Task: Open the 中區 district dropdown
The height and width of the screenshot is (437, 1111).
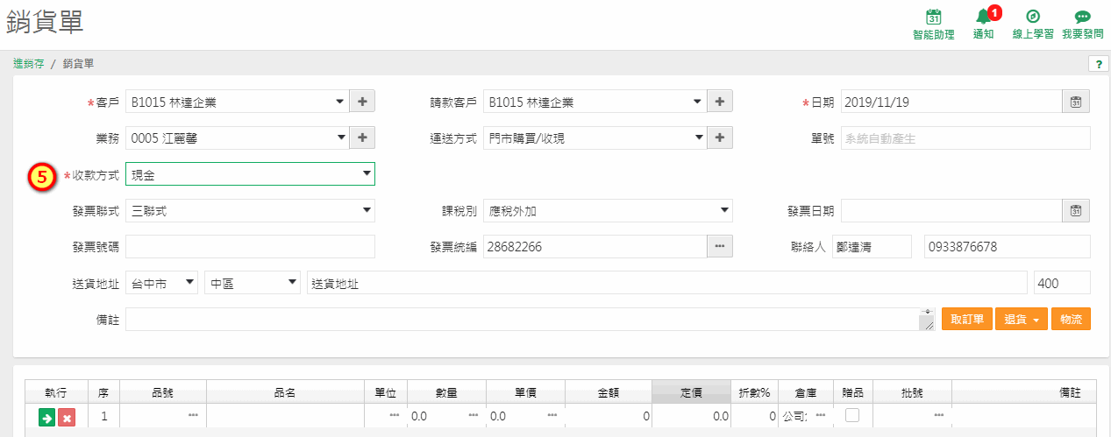Action: click(x=253, y=283)
